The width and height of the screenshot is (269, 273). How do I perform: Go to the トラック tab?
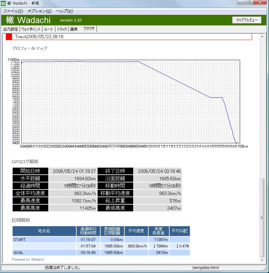coord(62,29)
